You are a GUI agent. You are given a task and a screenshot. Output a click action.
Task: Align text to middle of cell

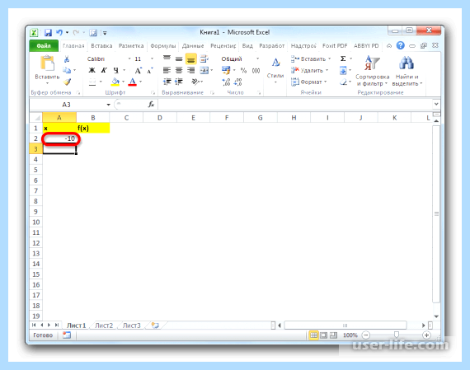pos(179,59)
